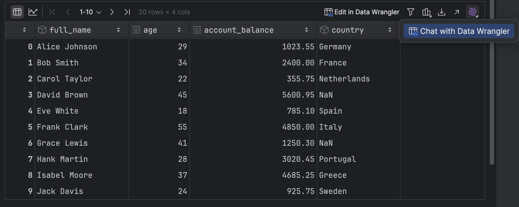The image size is (519, 207).
Task: Switch to table view mode
Action: click(x=17, y=12)
